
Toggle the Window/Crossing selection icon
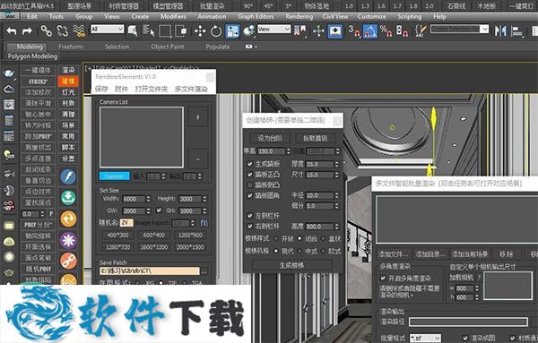181,31
